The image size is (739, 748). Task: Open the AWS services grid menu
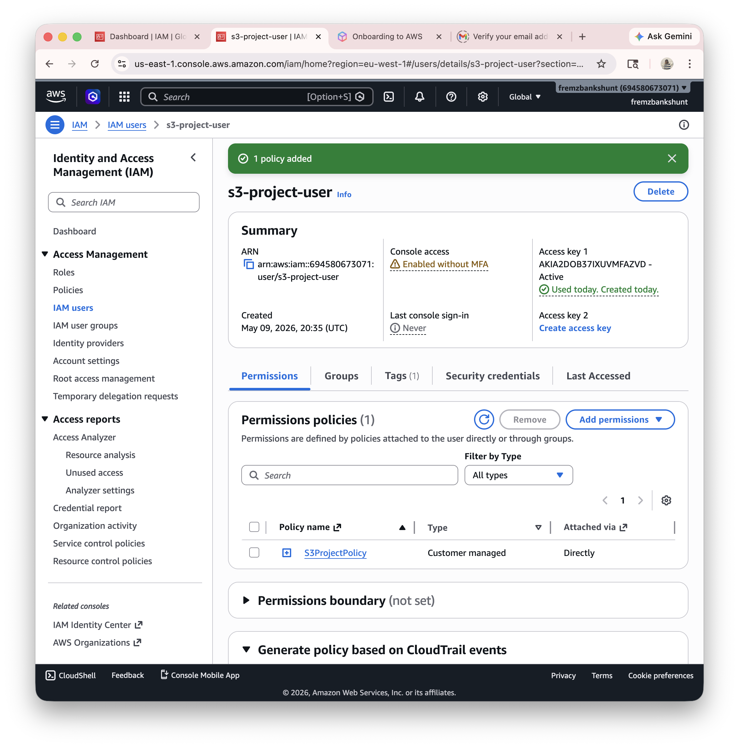[124, 96]
